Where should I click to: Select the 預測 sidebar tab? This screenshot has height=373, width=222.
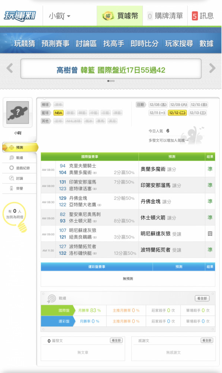click(20, 147)
